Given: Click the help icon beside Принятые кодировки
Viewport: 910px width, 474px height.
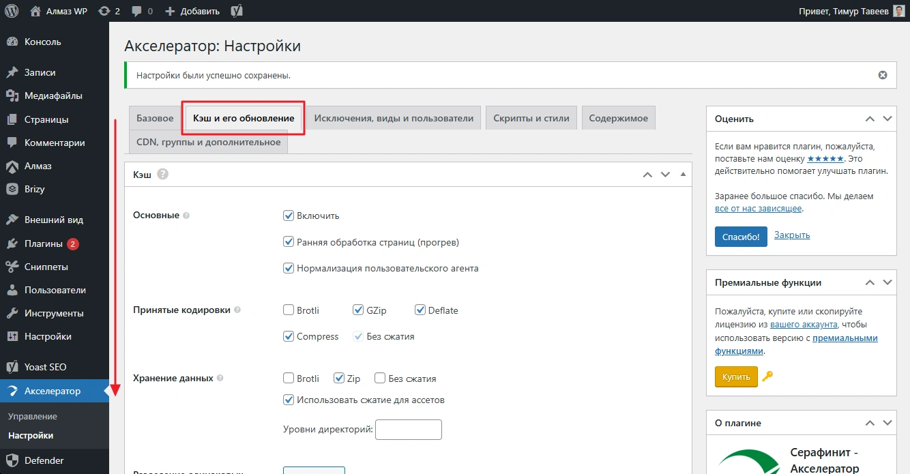Looking at the screenshot, I should coord(237,310).
